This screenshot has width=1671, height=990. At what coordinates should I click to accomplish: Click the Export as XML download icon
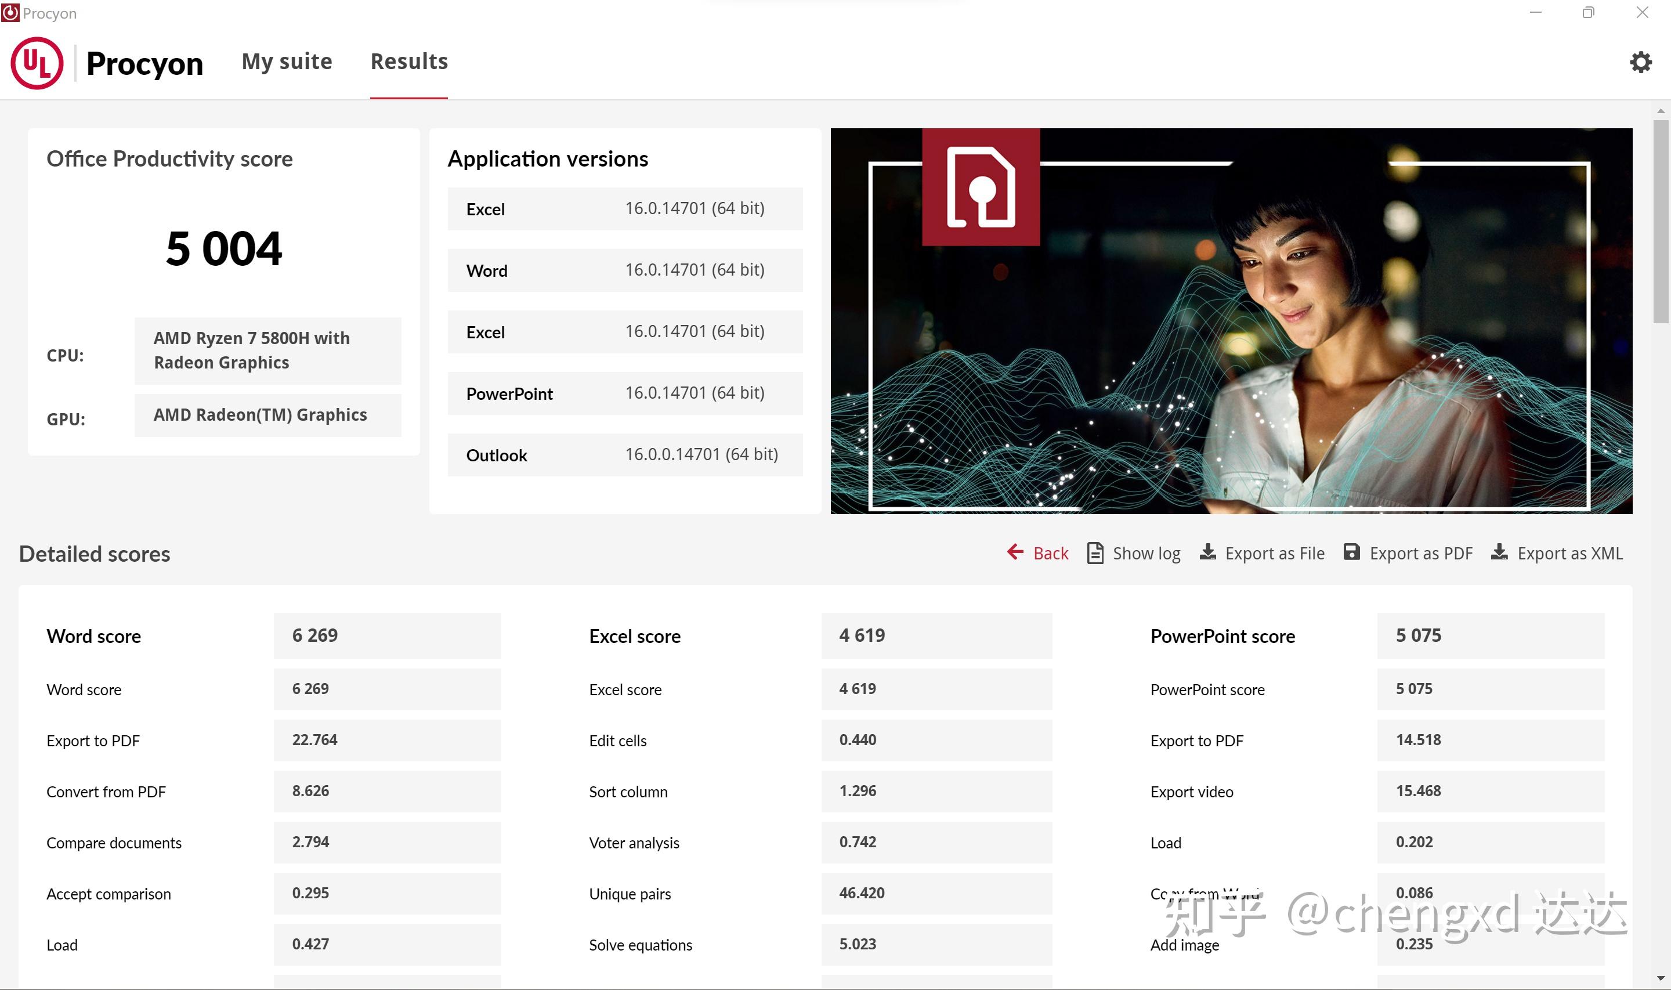(1499, 552)
